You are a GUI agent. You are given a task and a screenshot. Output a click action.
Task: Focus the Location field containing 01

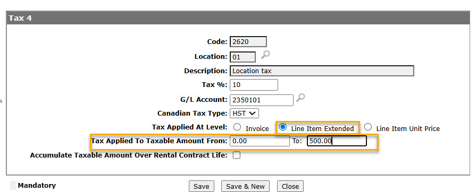(x=243, y=57)
